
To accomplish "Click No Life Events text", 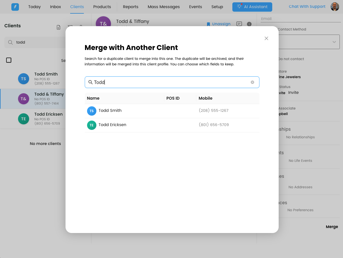I will tap(300, 161).
